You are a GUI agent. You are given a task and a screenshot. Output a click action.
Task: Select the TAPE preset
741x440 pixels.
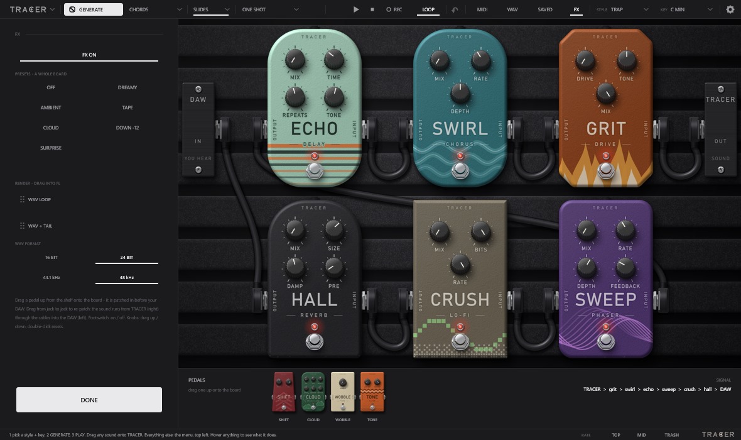click(x=127, y=108)
